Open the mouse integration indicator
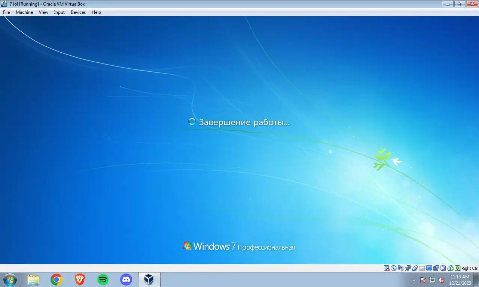 [x=450, y=268]
